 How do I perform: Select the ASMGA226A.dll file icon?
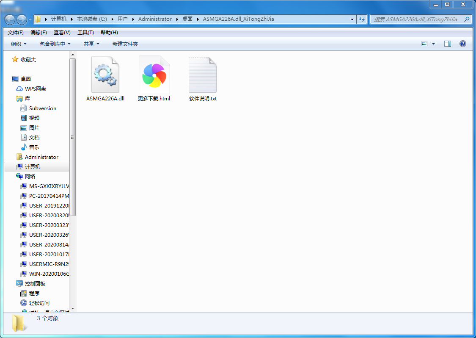105,75
